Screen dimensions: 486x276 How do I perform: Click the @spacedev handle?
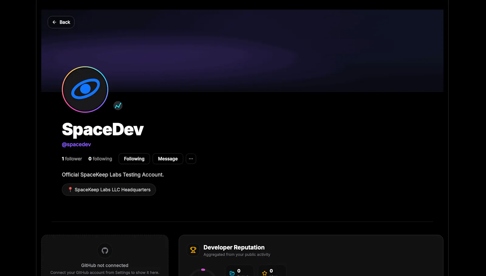(x=76, y=145)
